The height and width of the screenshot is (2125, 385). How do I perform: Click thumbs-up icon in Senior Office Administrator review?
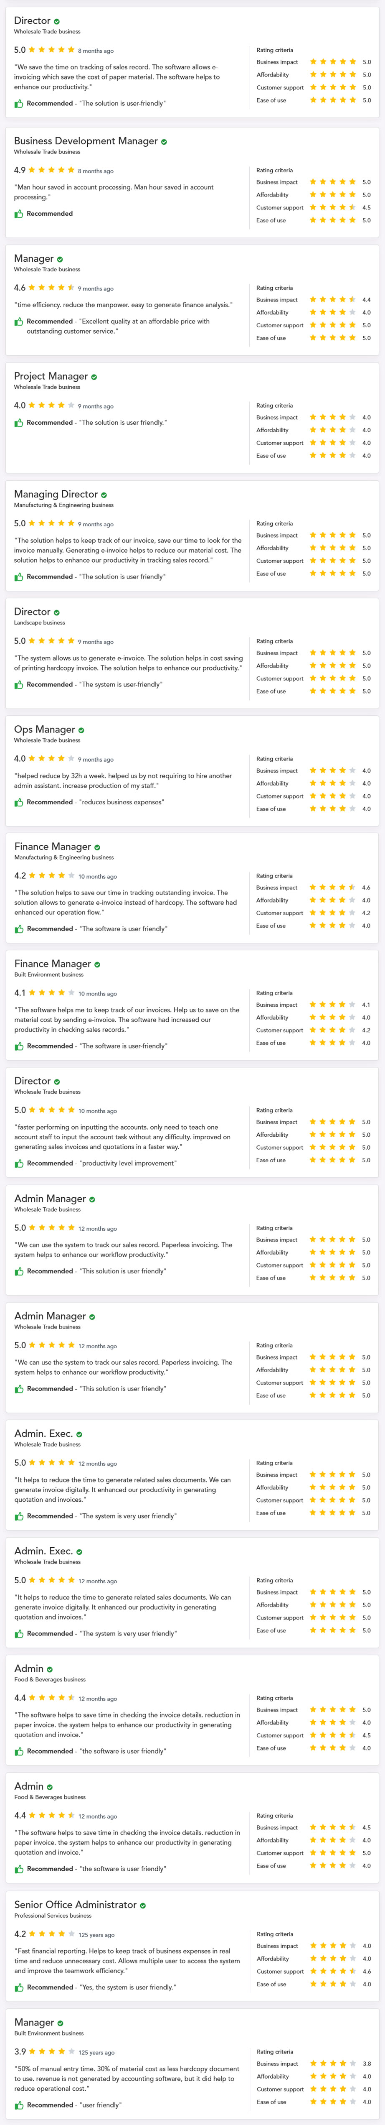(x=19, y=1988)
